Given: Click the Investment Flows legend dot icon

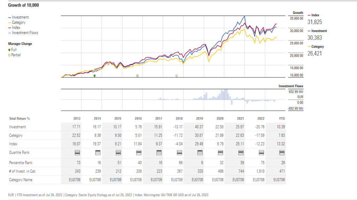Looking at the screenshot, I should (x=9, y=33).
